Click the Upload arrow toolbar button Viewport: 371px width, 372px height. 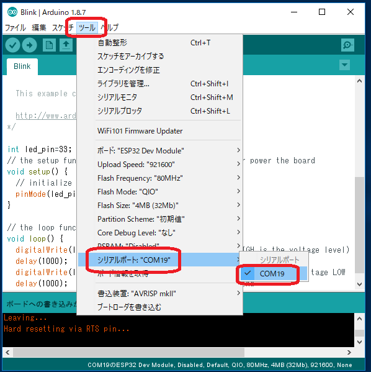(29, 45)
